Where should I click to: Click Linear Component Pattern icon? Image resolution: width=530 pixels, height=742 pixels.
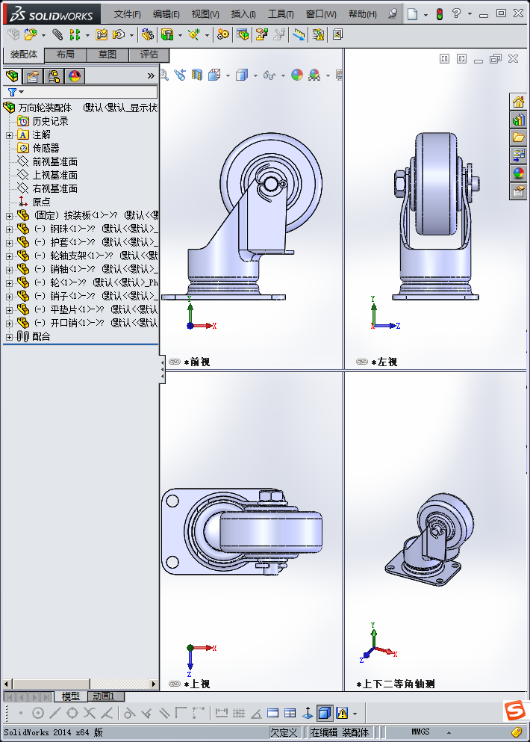74,34
